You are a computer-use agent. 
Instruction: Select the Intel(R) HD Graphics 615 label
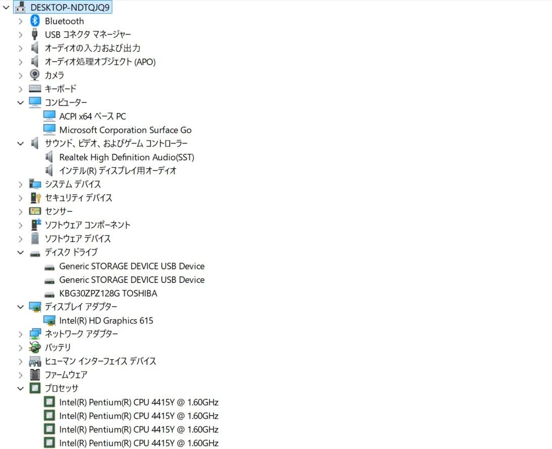(x=106, y=320)
